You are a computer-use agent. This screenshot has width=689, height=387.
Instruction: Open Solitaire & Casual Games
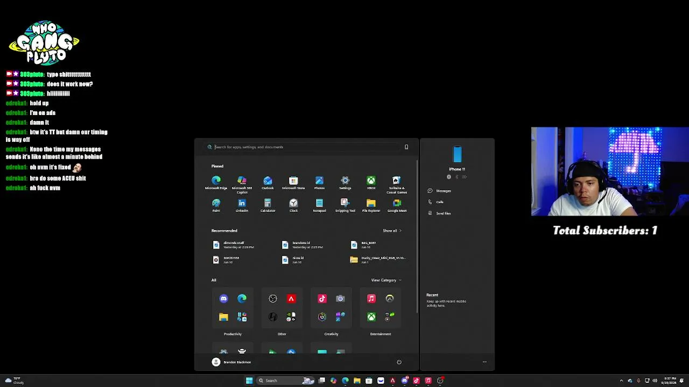(397, 184)
